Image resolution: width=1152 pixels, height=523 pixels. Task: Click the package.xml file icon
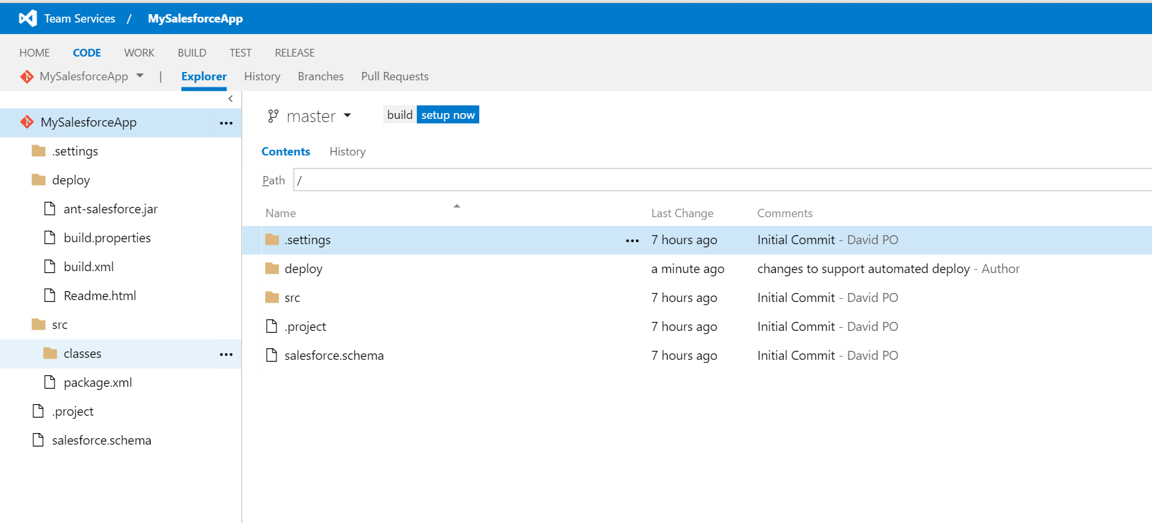(x=50, y=382)
